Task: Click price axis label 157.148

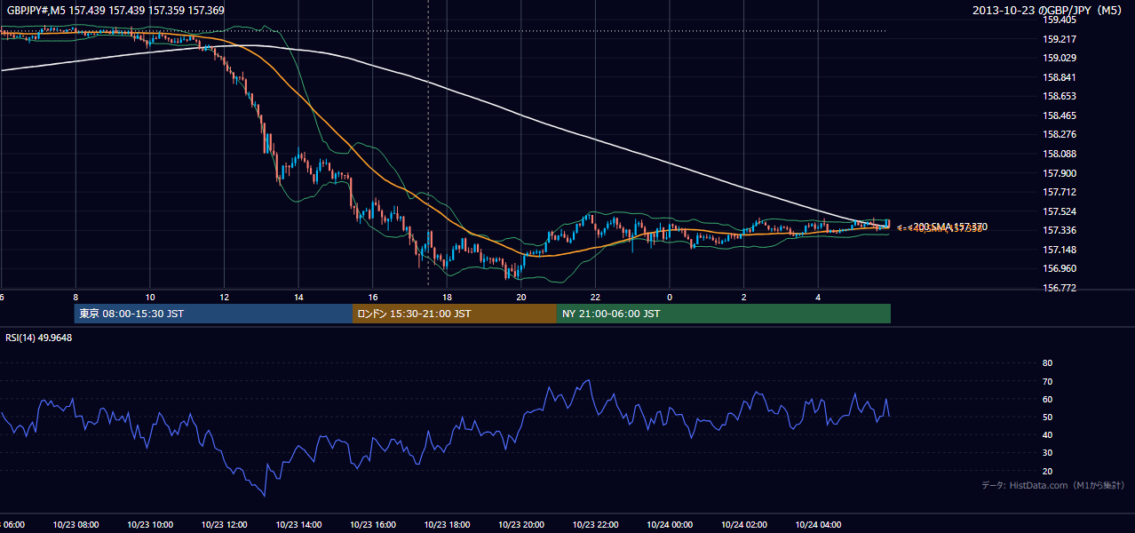Action: pyautogui.click(x=1060, y=250)
